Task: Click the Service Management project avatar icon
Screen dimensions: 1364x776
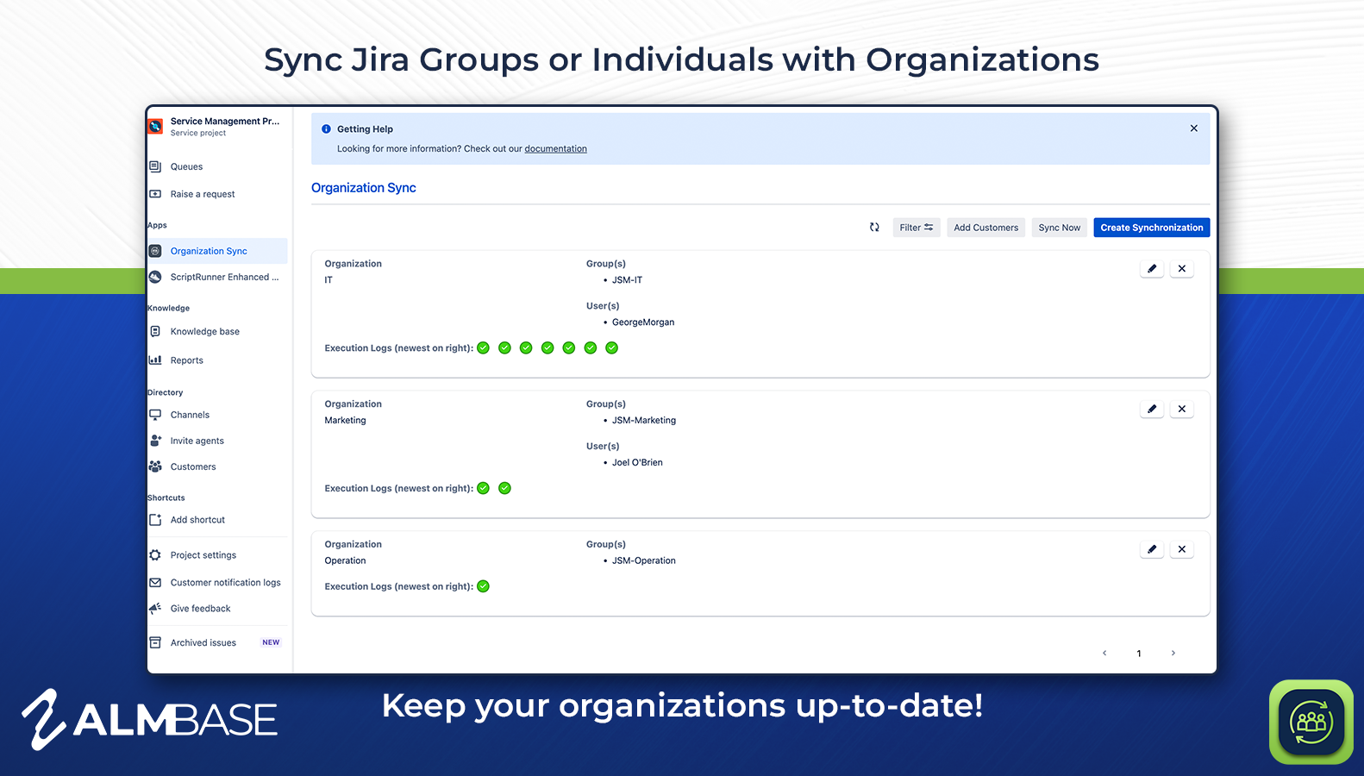Action: 156,127
